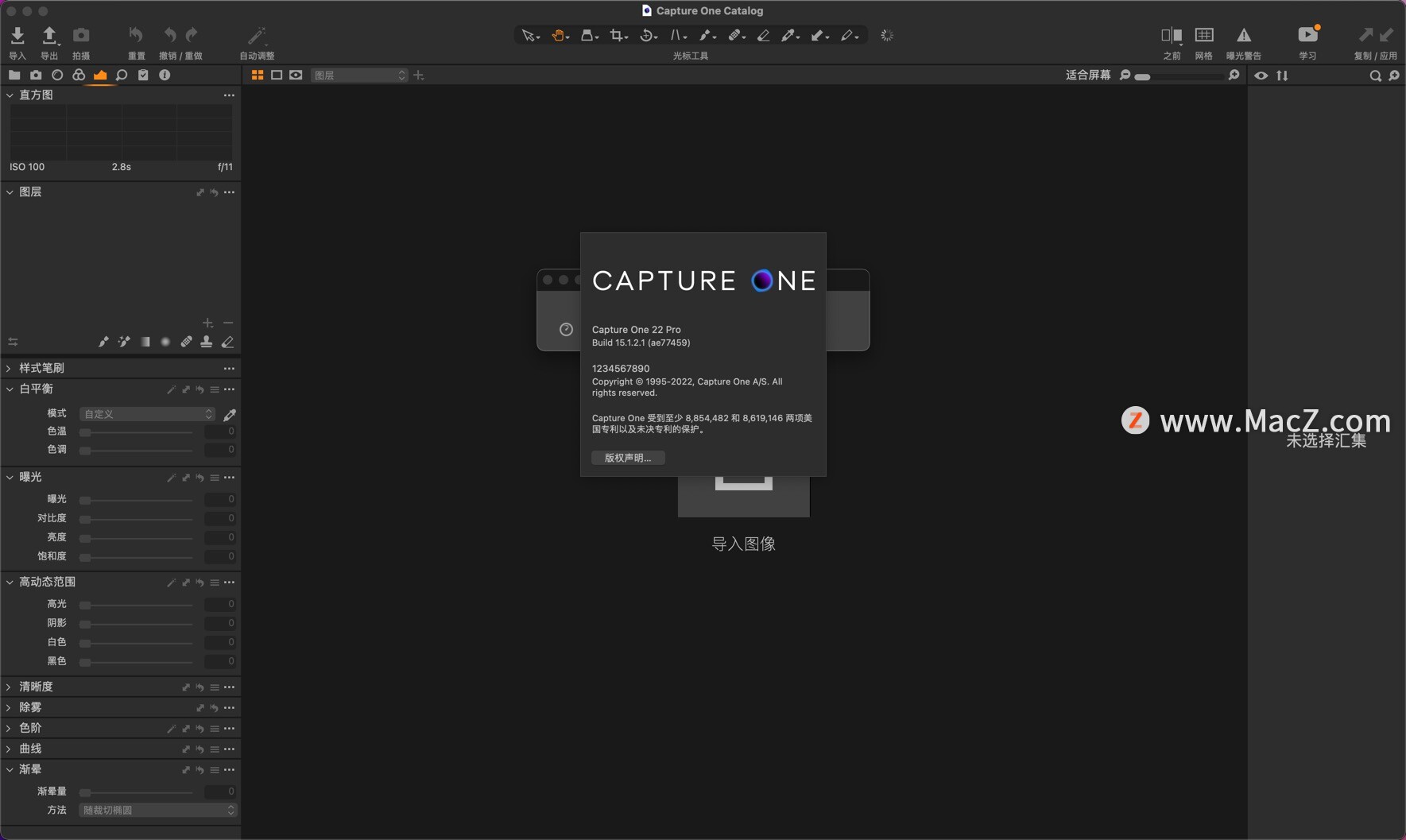The width and height of the screenshot is (1406, 840).
Task: Select the keystone tool
Action: point(678,36)
